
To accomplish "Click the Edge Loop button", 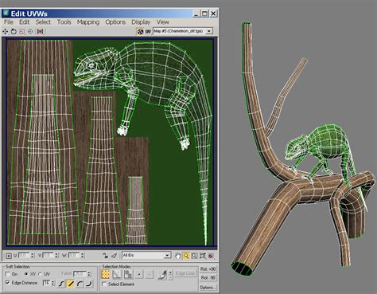I will 185,273.
